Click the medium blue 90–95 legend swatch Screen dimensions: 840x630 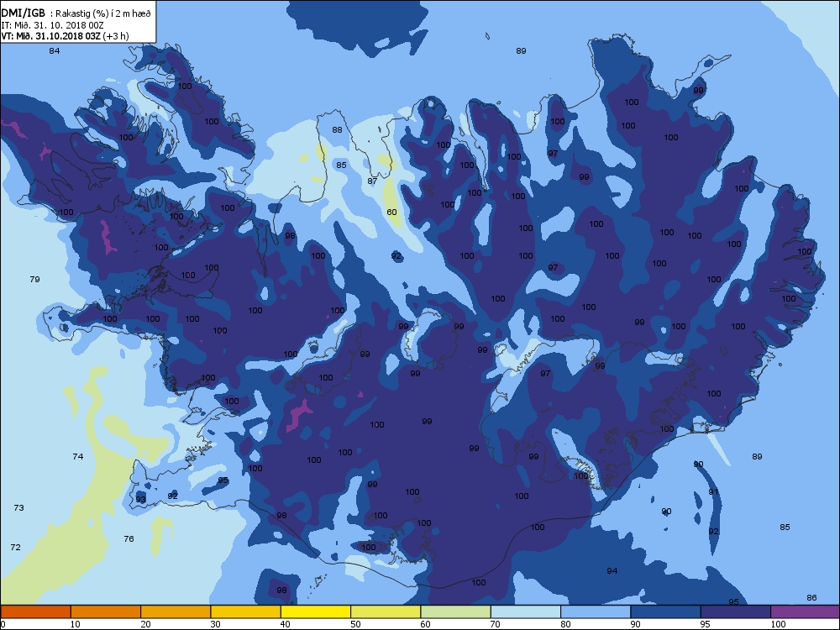tap(666, 612)
